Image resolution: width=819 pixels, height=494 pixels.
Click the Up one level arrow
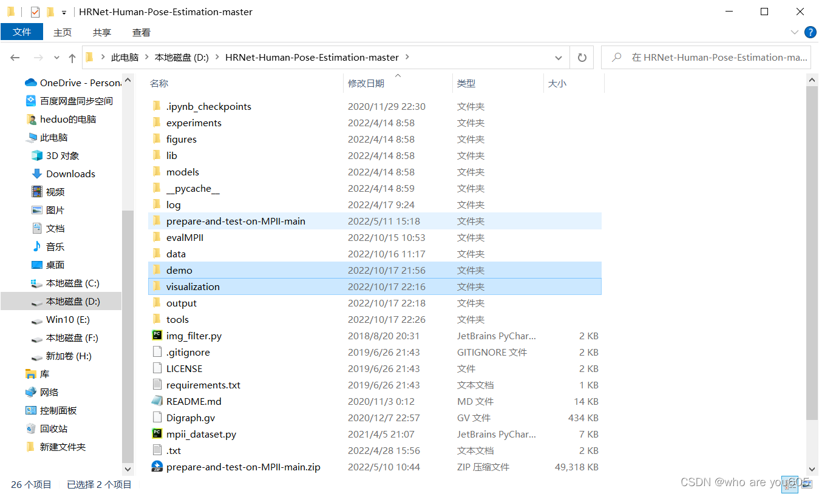pos(72,57)
